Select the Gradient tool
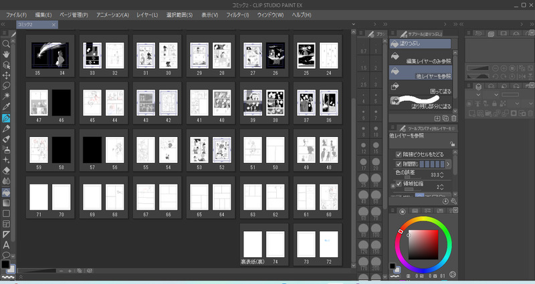Screen dimensions: 535x284 pos(6,203)
